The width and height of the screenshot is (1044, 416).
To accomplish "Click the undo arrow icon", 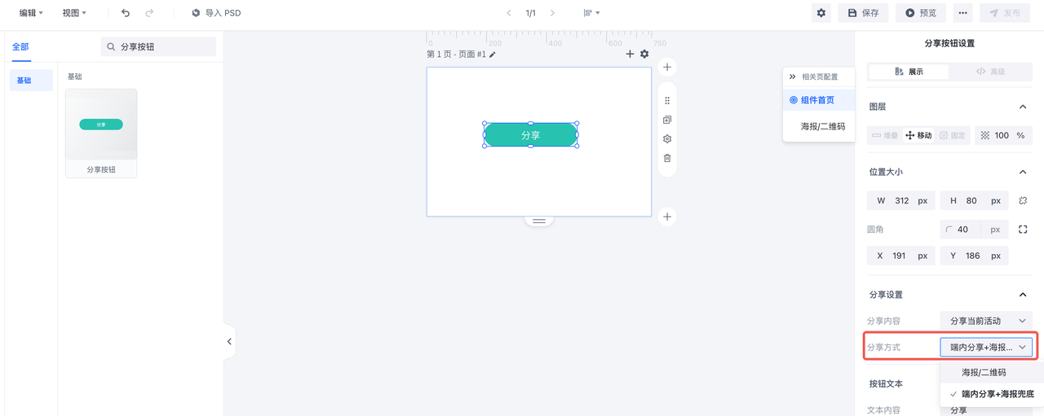I will point(126,13).
